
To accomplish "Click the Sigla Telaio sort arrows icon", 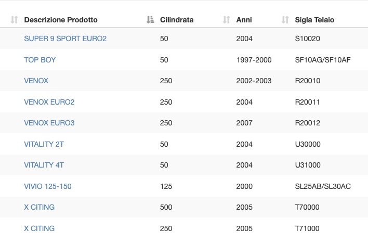I will coord(285,20).
